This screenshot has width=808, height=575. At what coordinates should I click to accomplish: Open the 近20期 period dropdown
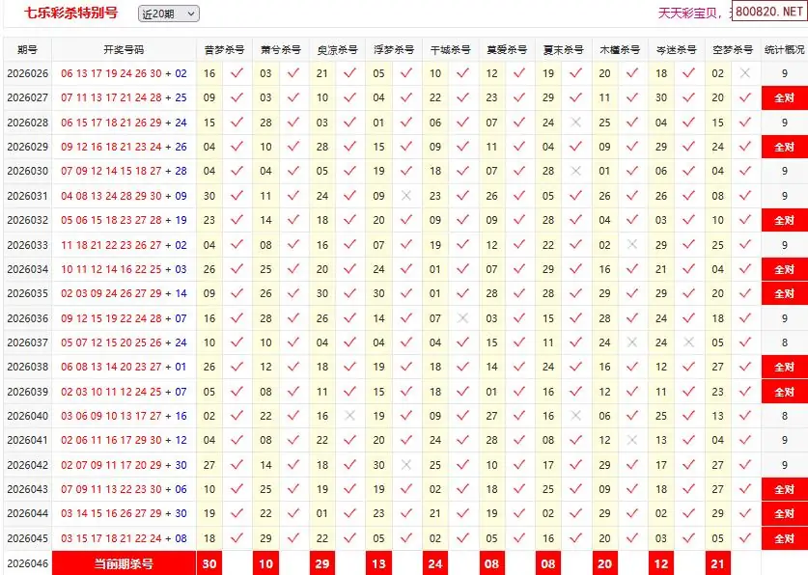pos(168,14)
